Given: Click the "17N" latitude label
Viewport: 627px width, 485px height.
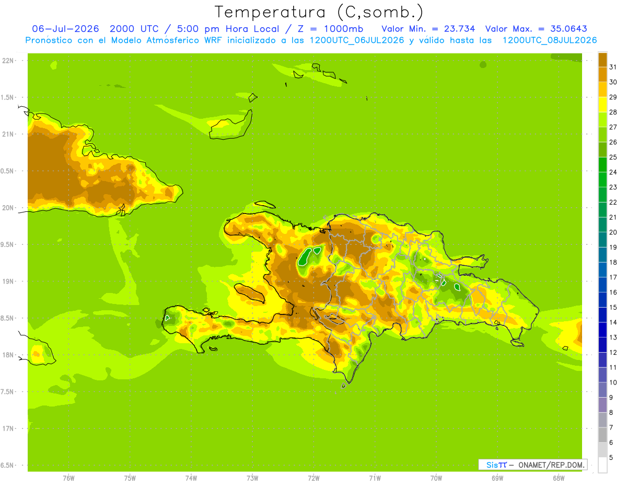Looking at the screenshot, I should [8, 428].
